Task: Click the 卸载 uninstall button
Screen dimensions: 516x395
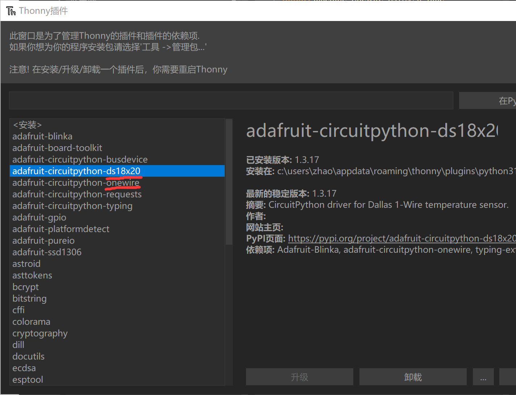Action: click(413, 377)
